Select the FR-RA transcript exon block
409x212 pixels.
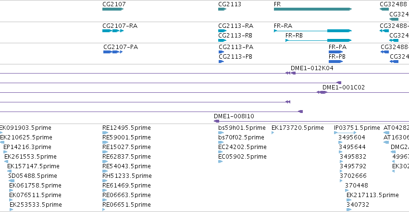(339, 31)
